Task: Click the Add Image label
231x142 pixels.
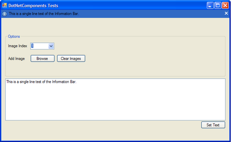Action: tap(16, 58)
